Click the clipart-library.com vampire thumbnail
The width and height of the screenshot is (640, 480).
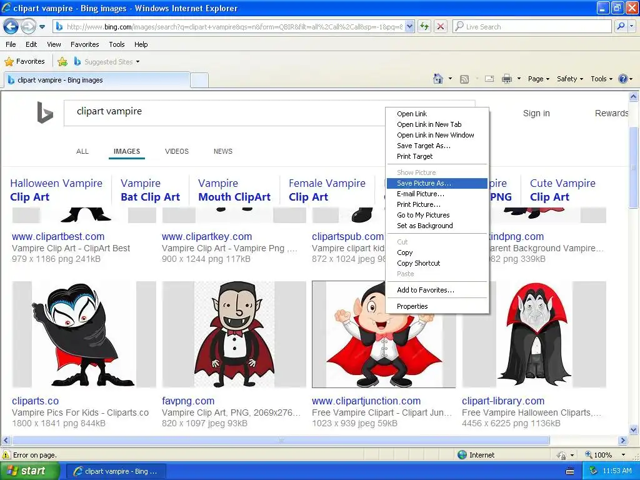pyautogui.click(x=534, y=334)
